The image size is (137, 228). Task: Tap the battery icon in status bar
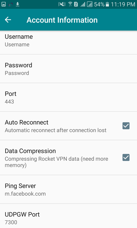(107, 4)
